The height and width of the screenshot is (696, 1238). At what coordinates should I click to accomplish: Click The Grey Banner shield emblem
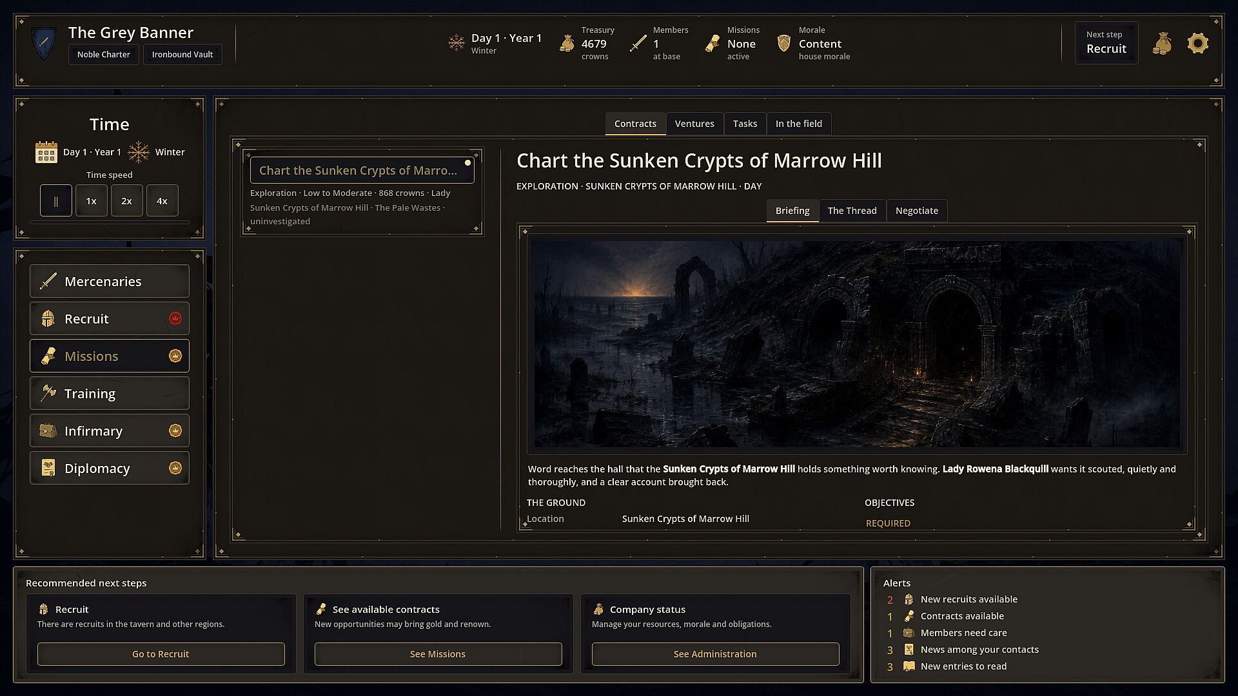44,43
